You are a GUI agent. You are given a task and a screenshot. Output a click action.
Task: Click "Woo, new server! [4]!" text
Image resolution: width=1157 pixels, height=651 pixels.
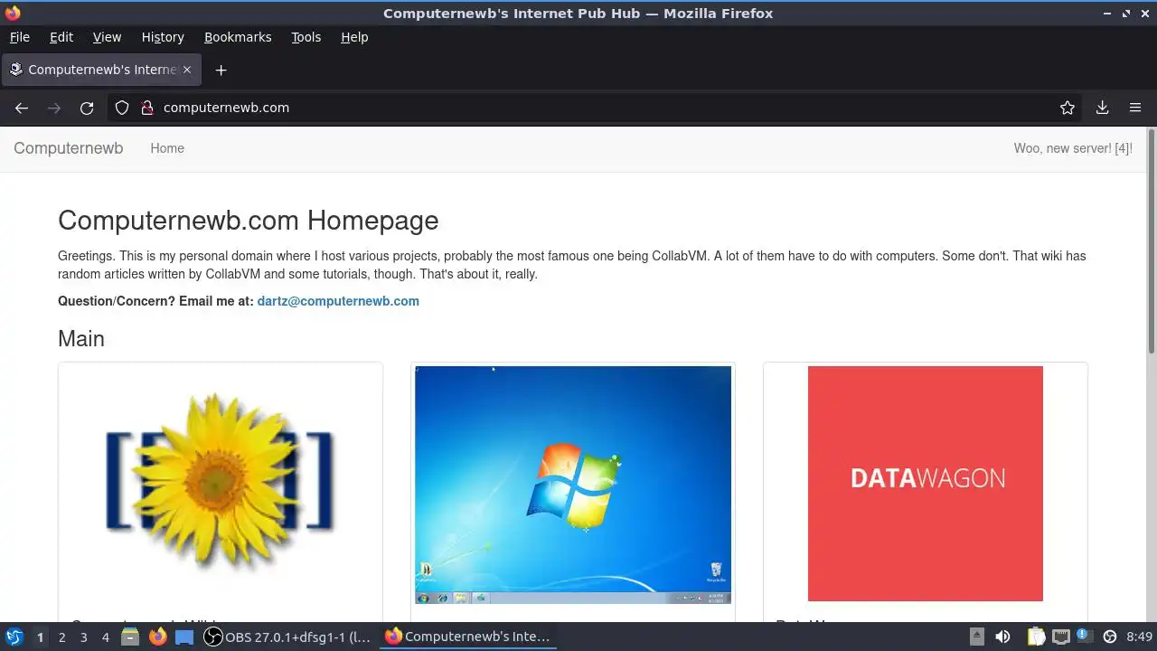(x=1073, y=148)
